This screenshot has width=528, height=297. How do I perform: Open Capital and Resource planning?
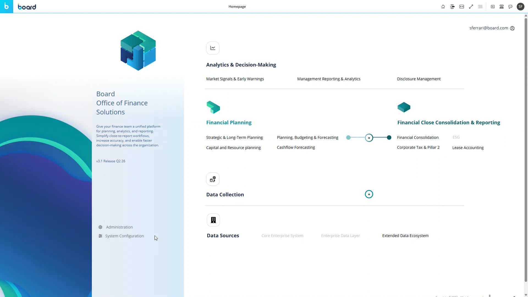pos(233,148)
